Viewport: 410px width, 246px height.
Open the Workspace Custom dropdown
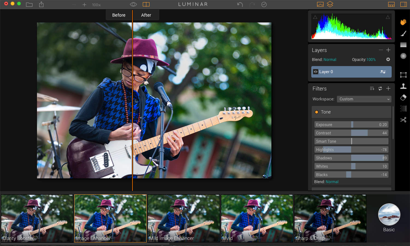(364, 99)
